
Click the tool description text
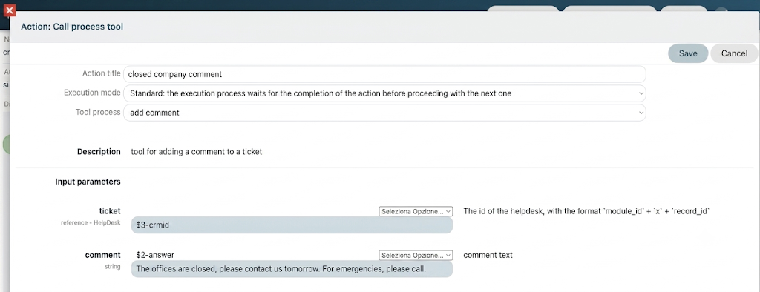(196, 152)
